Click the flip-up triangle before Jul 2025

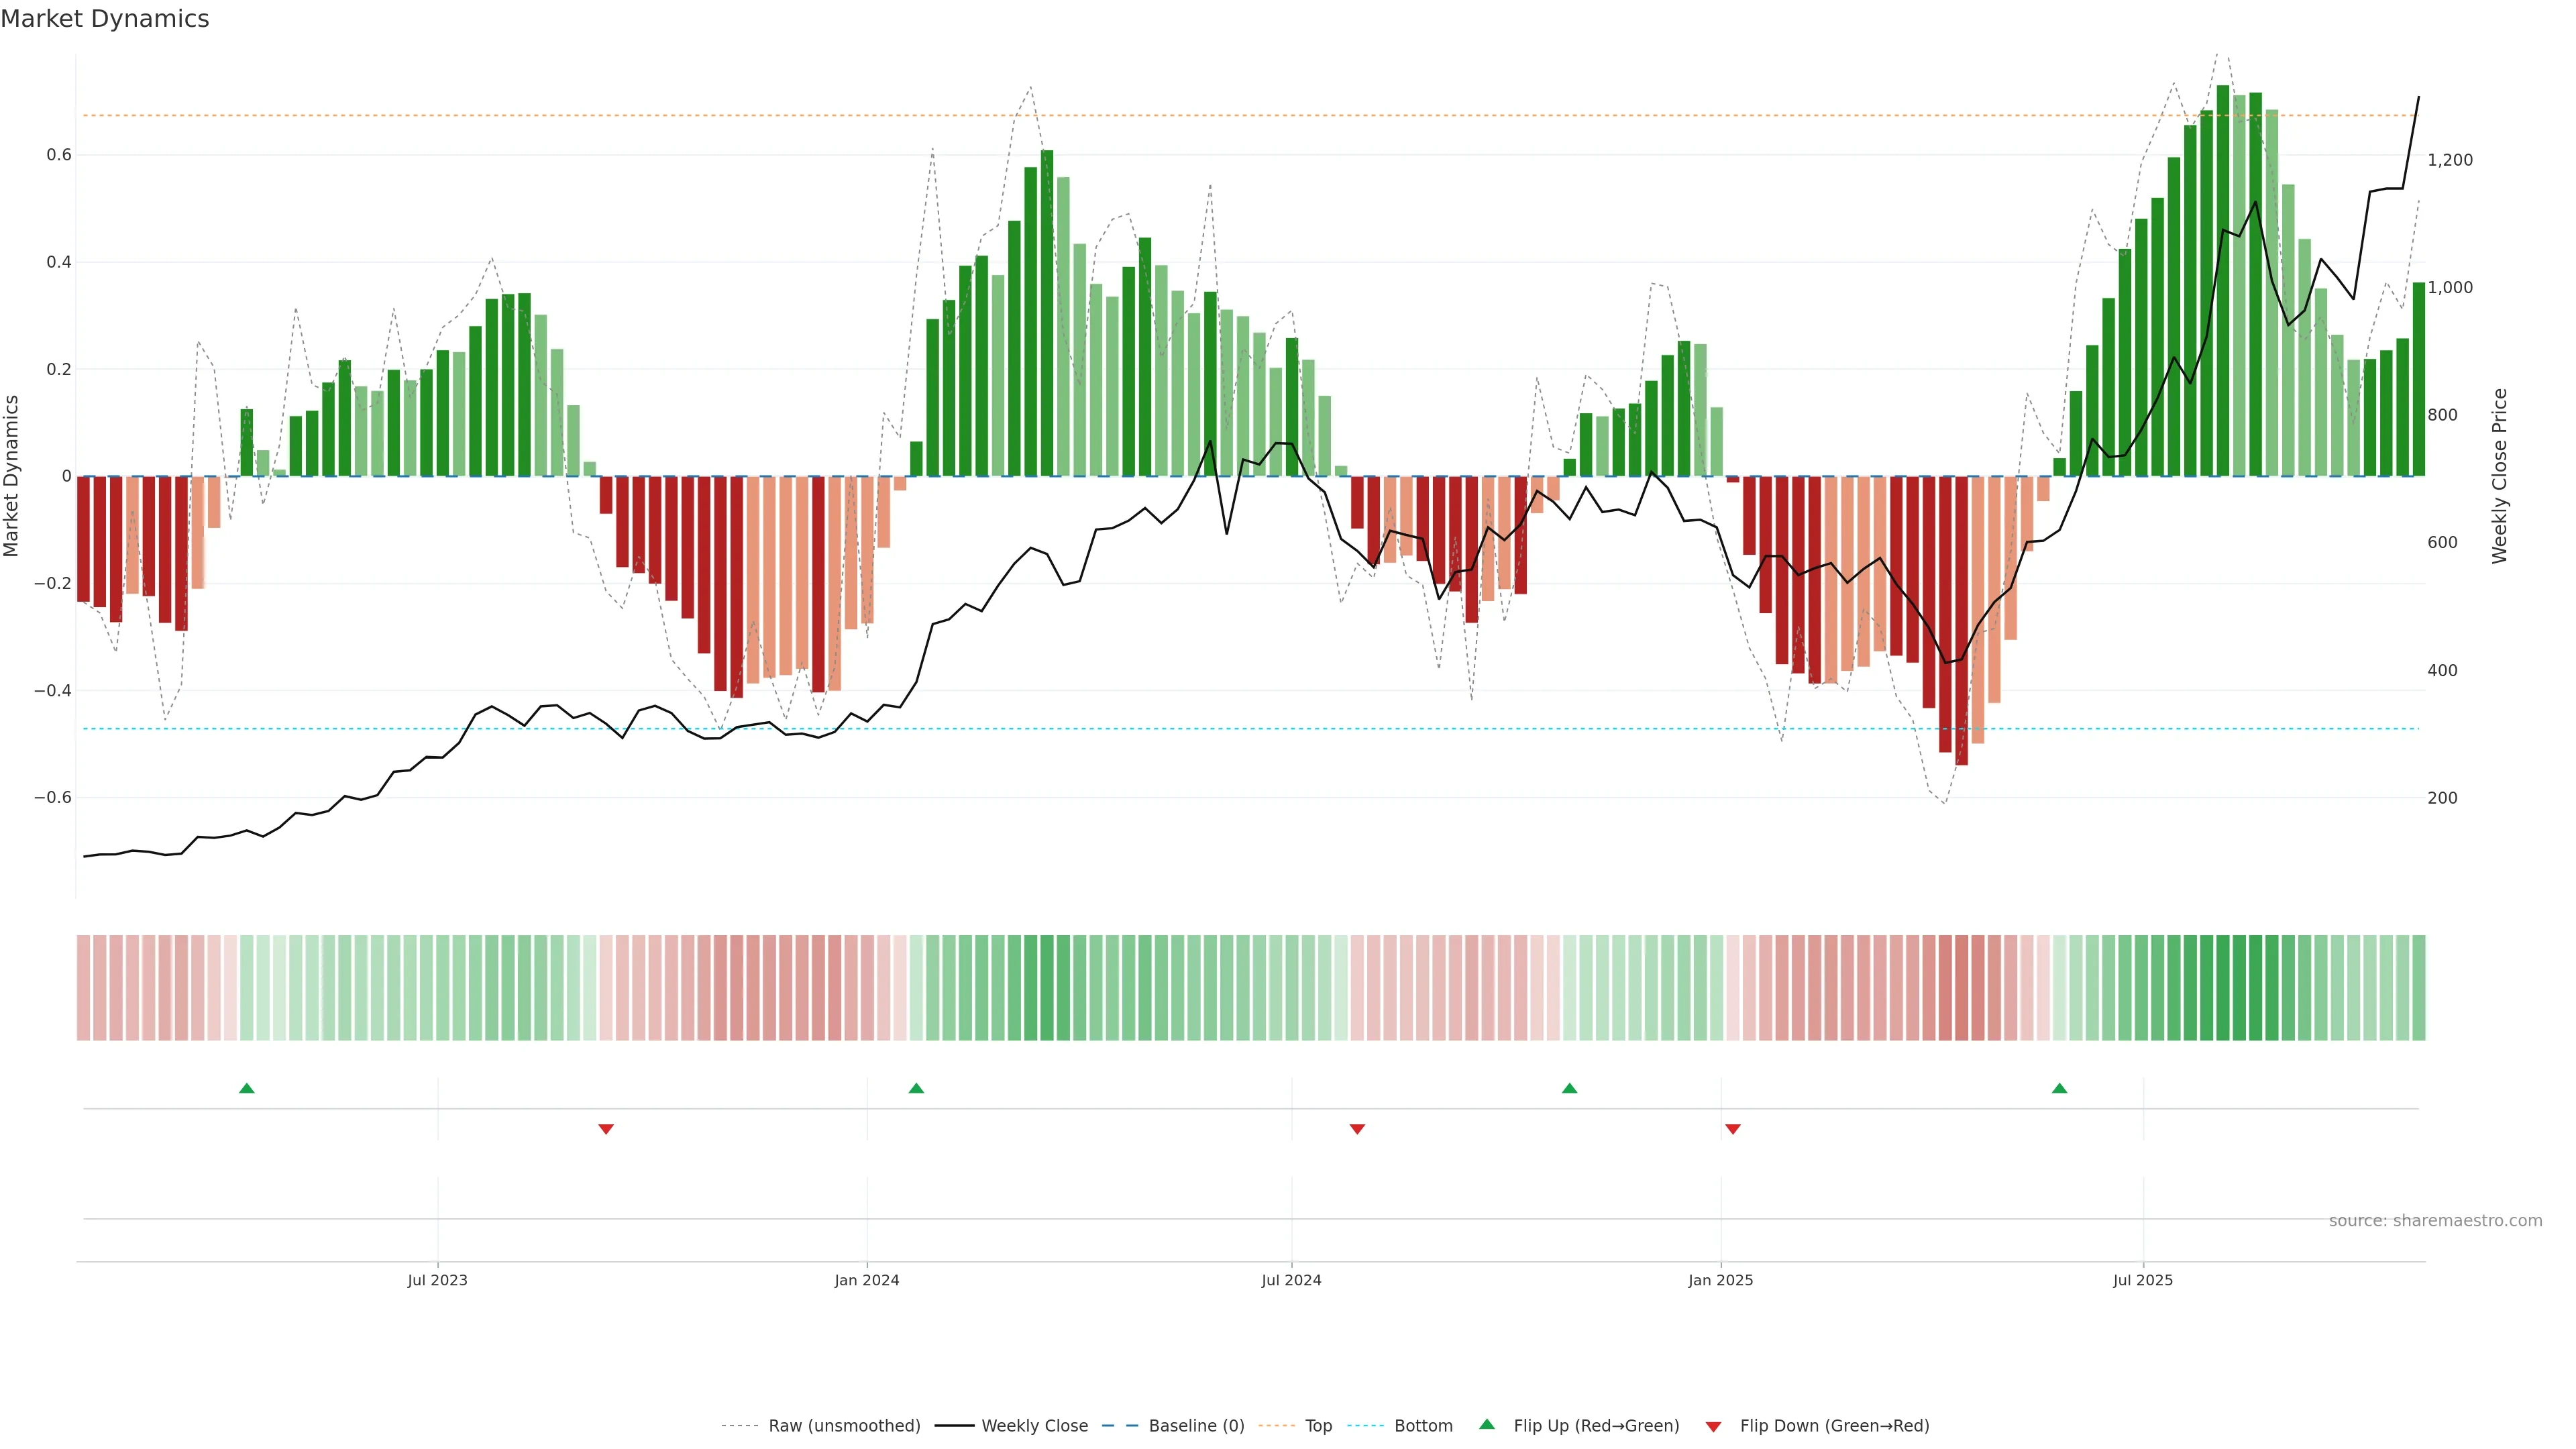(2059, 1088)
